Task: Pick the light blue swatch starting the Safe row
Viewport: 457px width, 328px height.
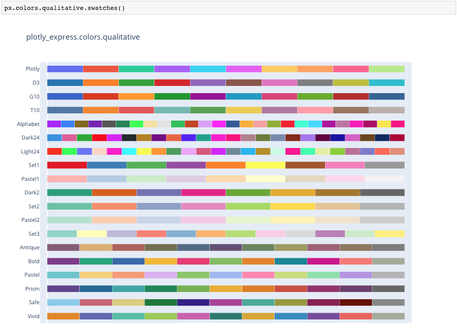Action: pos(63,303)
